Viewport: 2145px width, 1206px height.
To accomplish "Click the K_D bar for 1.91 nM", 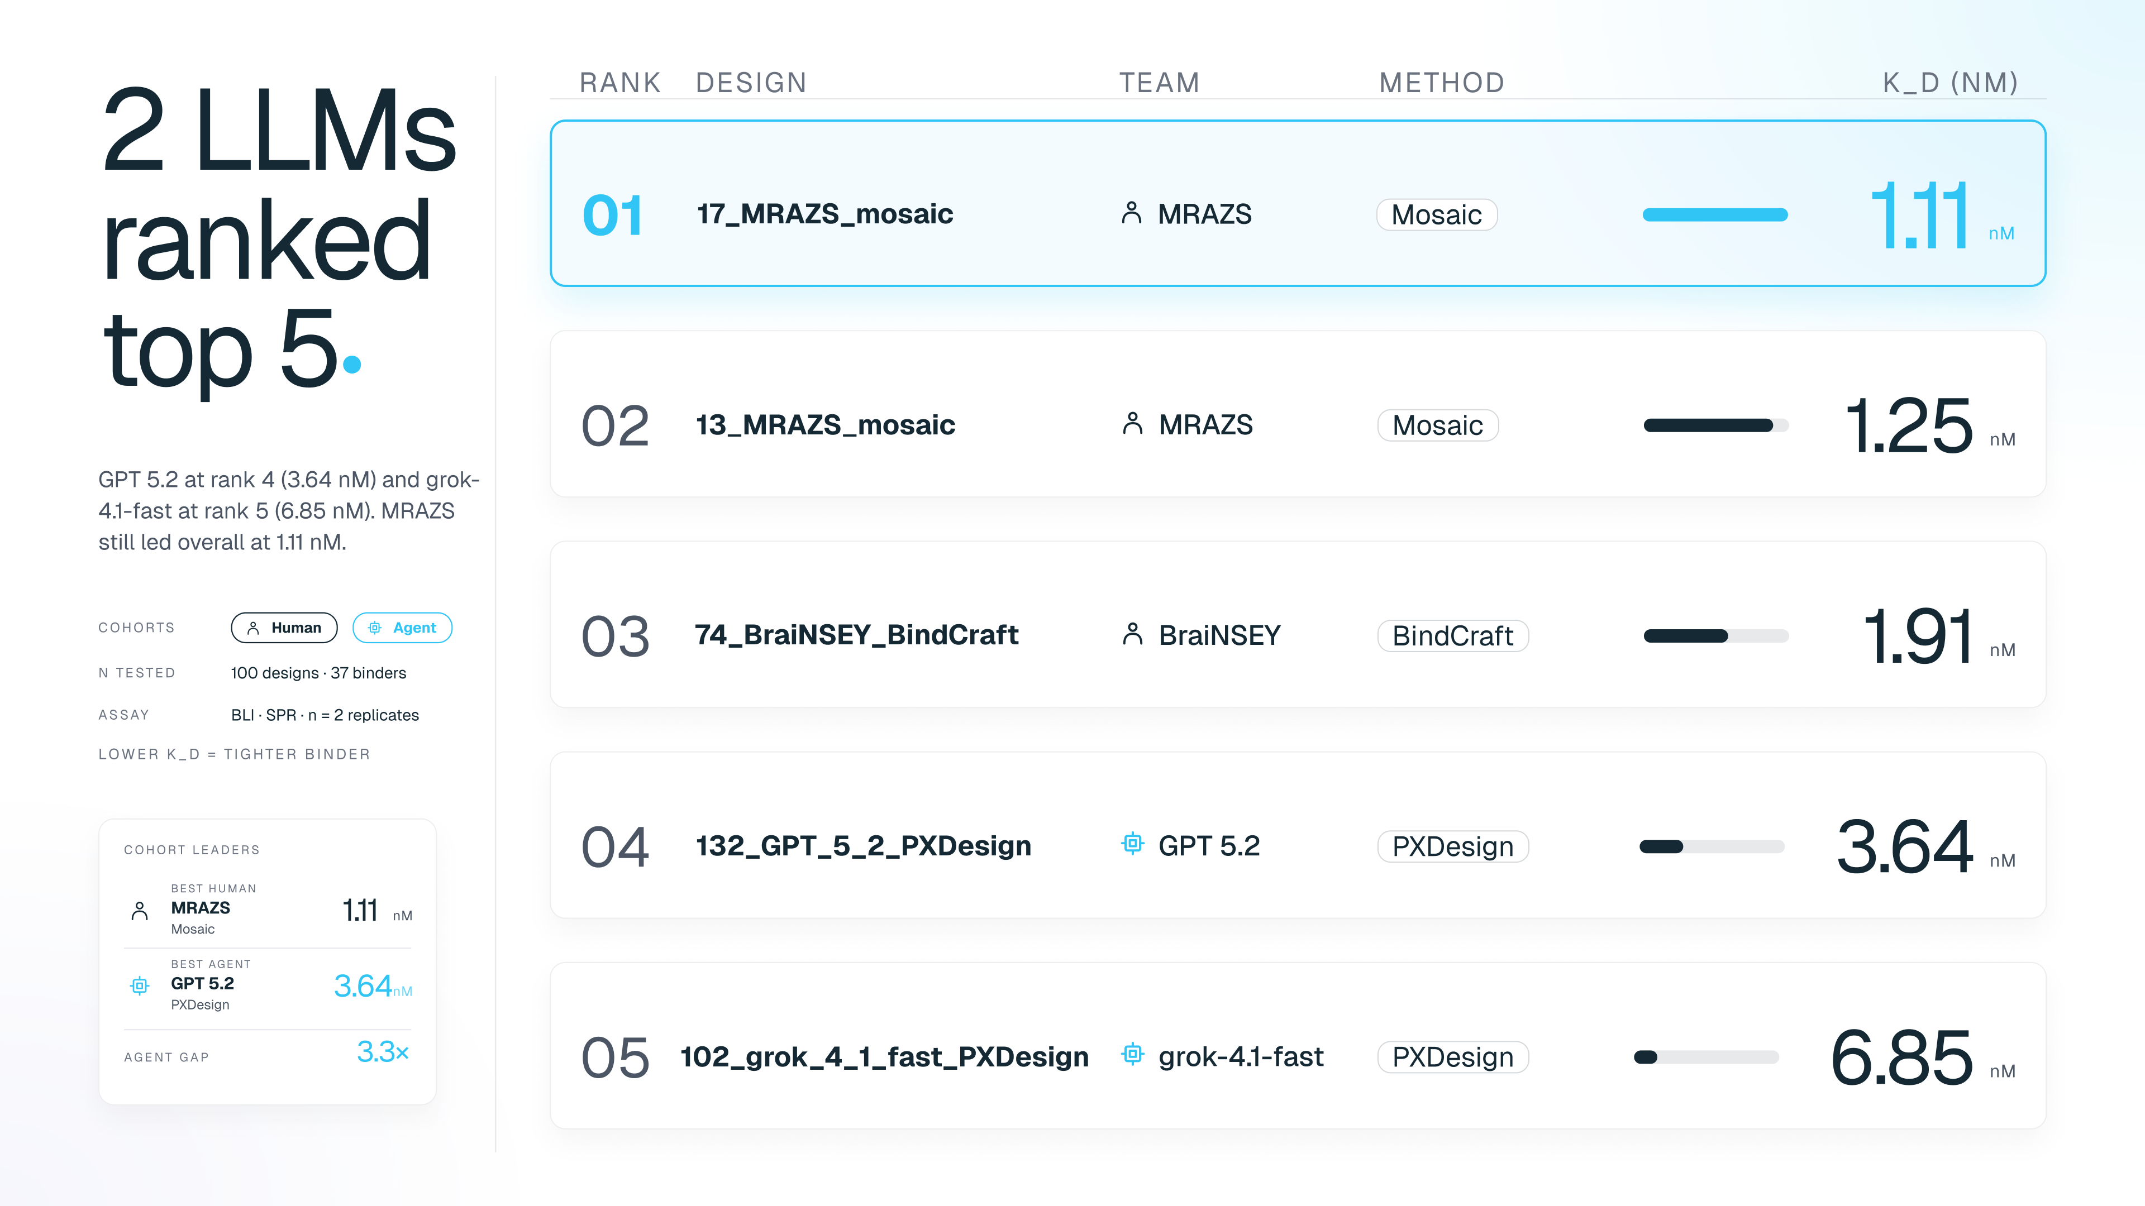I will (x=1715, y=636).
